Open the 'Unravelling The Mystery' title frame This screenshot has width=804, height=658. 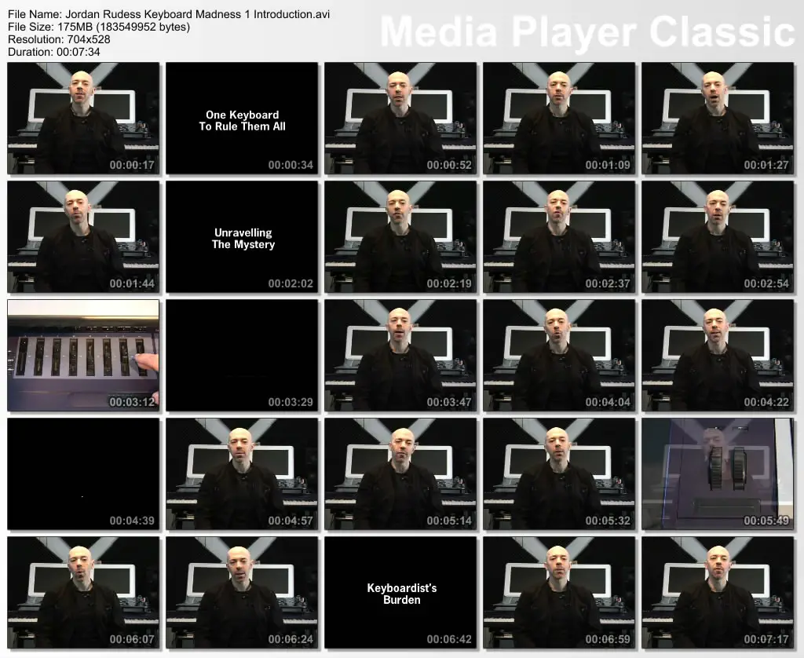[x=242, y=237]
